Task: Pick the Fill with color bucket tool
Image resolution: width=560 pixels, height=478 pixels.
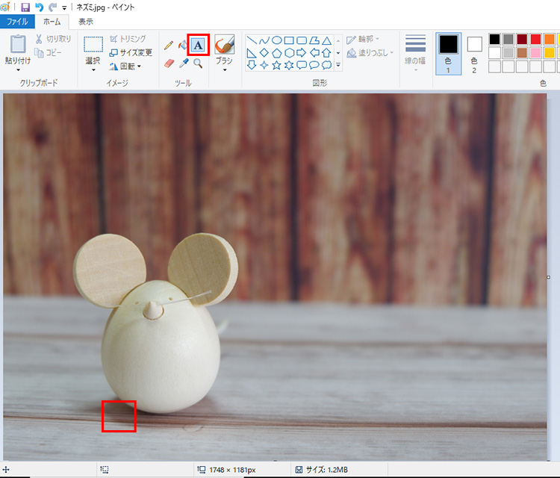Action: click(183, 46)
